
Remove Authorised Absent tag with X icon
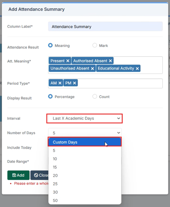point(110,61)
